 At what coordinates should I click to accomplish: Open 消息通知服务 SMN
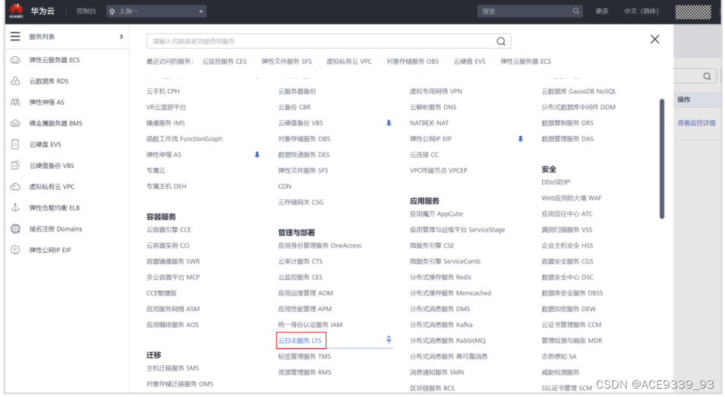click(x=437, y=373)
